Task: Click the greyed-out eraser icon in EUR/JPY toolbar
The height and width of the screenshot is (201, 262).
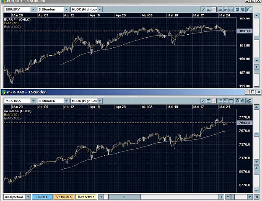Action: tap(214, 9)
